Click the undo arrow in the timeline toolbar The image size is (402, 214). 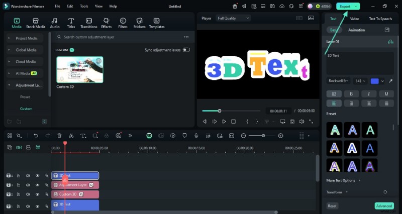pos(36,136)
